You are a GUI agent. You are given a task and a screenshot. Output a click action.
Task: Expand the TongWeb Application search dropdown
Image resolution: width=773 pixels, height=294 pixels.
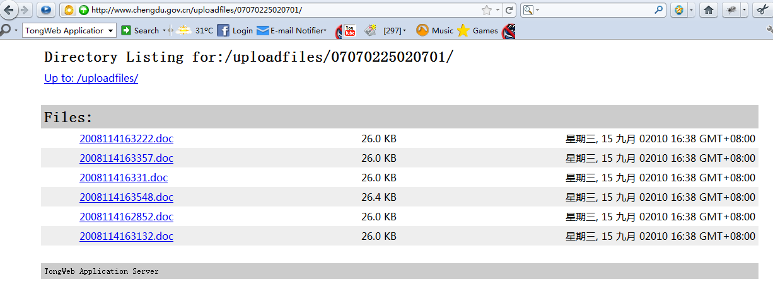(x=111, y=30)
